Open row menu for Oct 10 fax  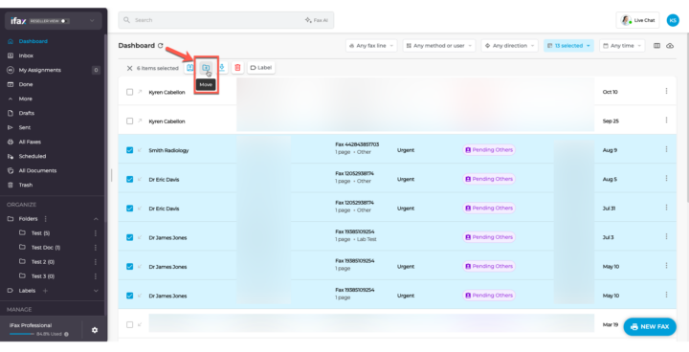point(666,91)
